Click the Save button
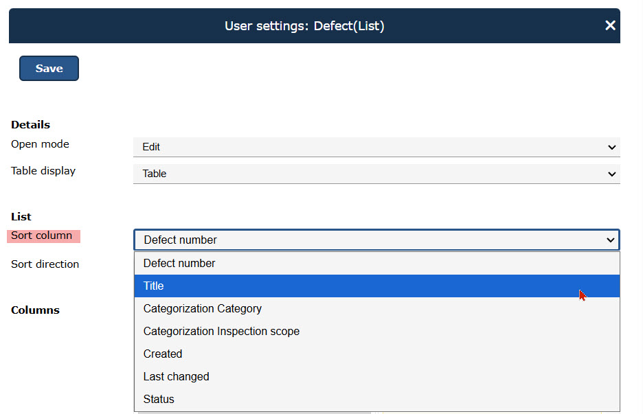 click(49, 69)
